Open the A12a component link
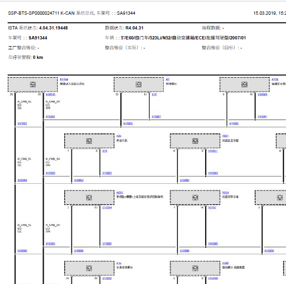Viewport: 286px width, 284px height. coord(275,79)
